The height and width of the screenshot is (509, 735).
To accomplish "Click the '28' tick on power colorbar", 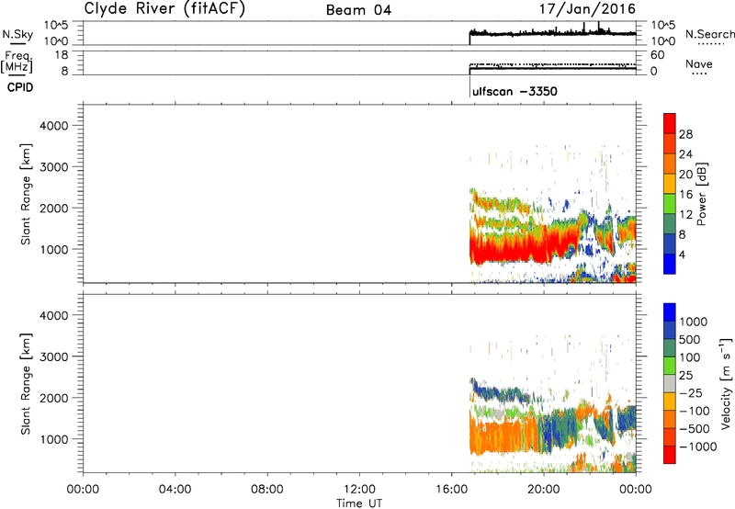I will click(685, 134).
